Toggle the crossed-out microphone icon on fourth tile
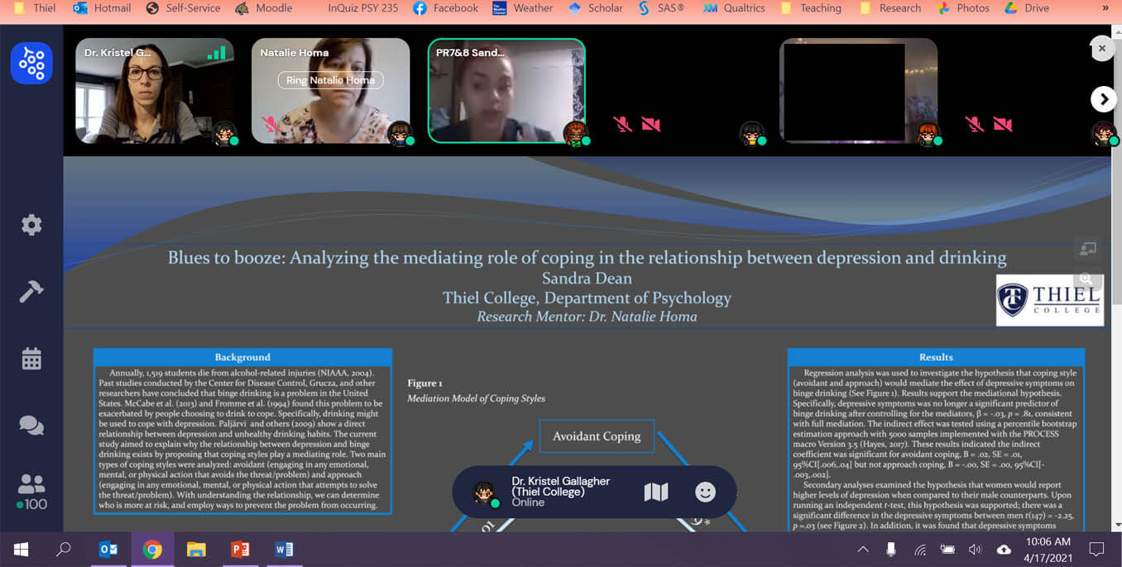This screenshot has height=567, width=1122. (622, 125)
